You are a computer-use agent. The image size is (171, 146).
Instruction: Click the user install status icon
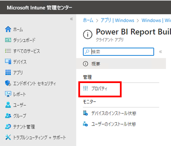[85, 124]
